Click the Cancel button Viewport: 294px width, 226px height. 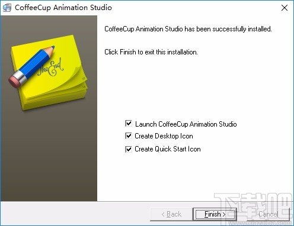(x=268, y=214)
